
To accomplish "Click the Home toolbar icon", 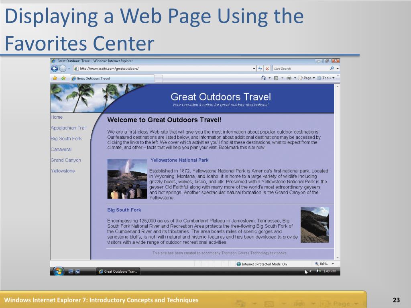I will point(263,78).
